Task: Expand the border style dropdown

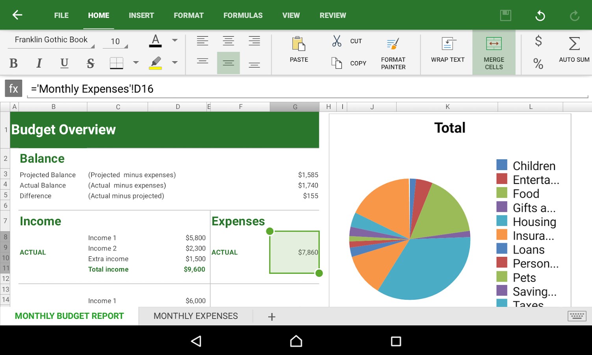Action: [x=135, y=63]
